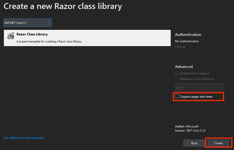Click the Source: .NET Core 3.1.0 text
Image resolution: width=234 pixels, height=150 pixels.
tap(190, 131)
